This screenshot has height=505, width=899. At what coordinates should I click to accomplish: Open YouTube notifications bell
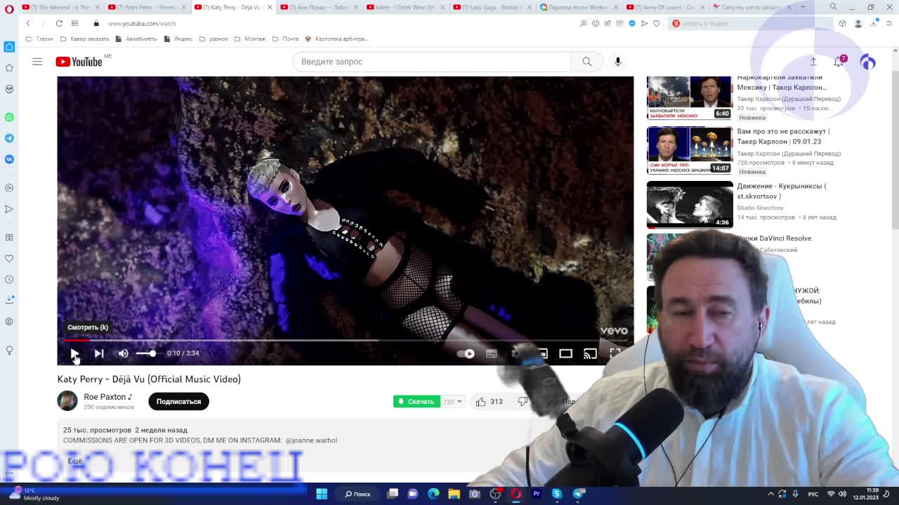point(839,62)
